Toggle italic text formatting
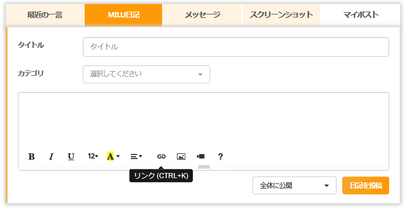This screenshot has width=406, height=210. pyautogui.click(x=52, y=156)
